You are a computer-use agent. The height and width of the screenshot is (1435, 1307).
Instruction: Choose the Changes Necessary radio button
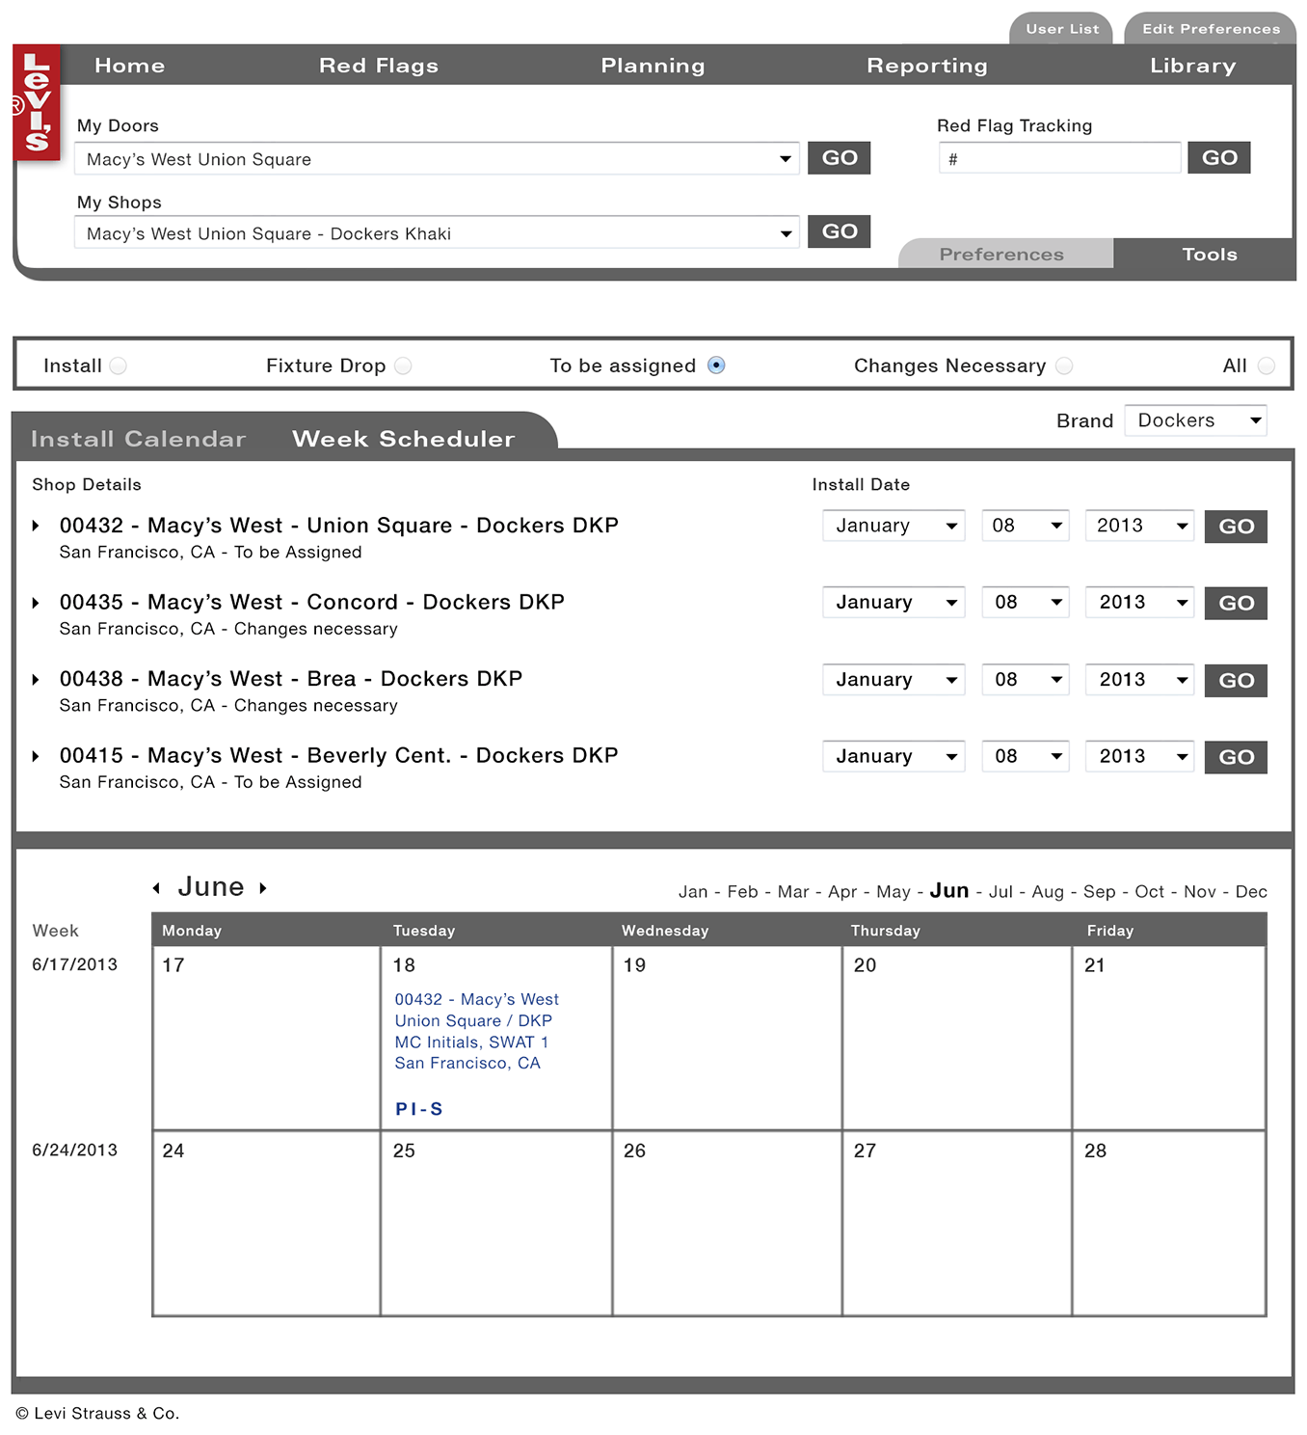tap(1064, 366)
